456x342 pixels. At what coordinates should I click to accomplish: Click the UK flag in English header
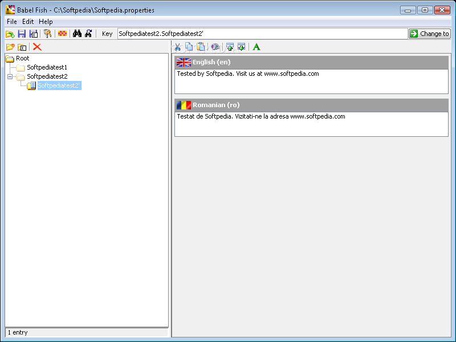184,62
